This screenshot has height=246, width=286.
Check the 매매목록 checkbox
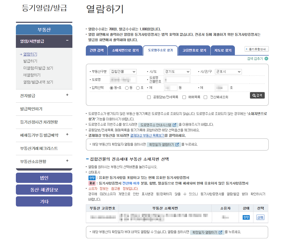[185, 97]
